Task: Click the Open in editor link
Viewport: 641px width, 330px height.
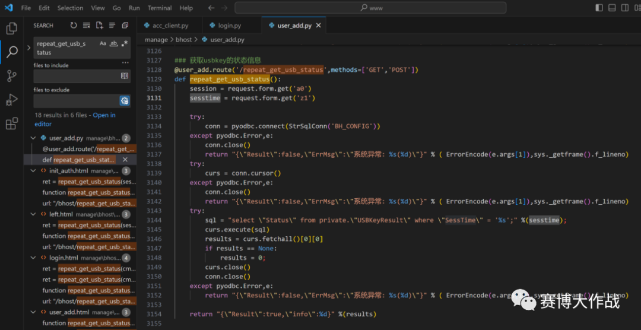Action: tap(104, 115)
